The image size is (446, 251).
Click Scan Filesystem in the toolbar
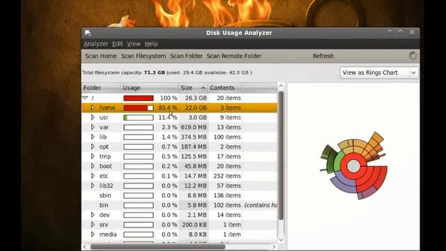(144, 56)
